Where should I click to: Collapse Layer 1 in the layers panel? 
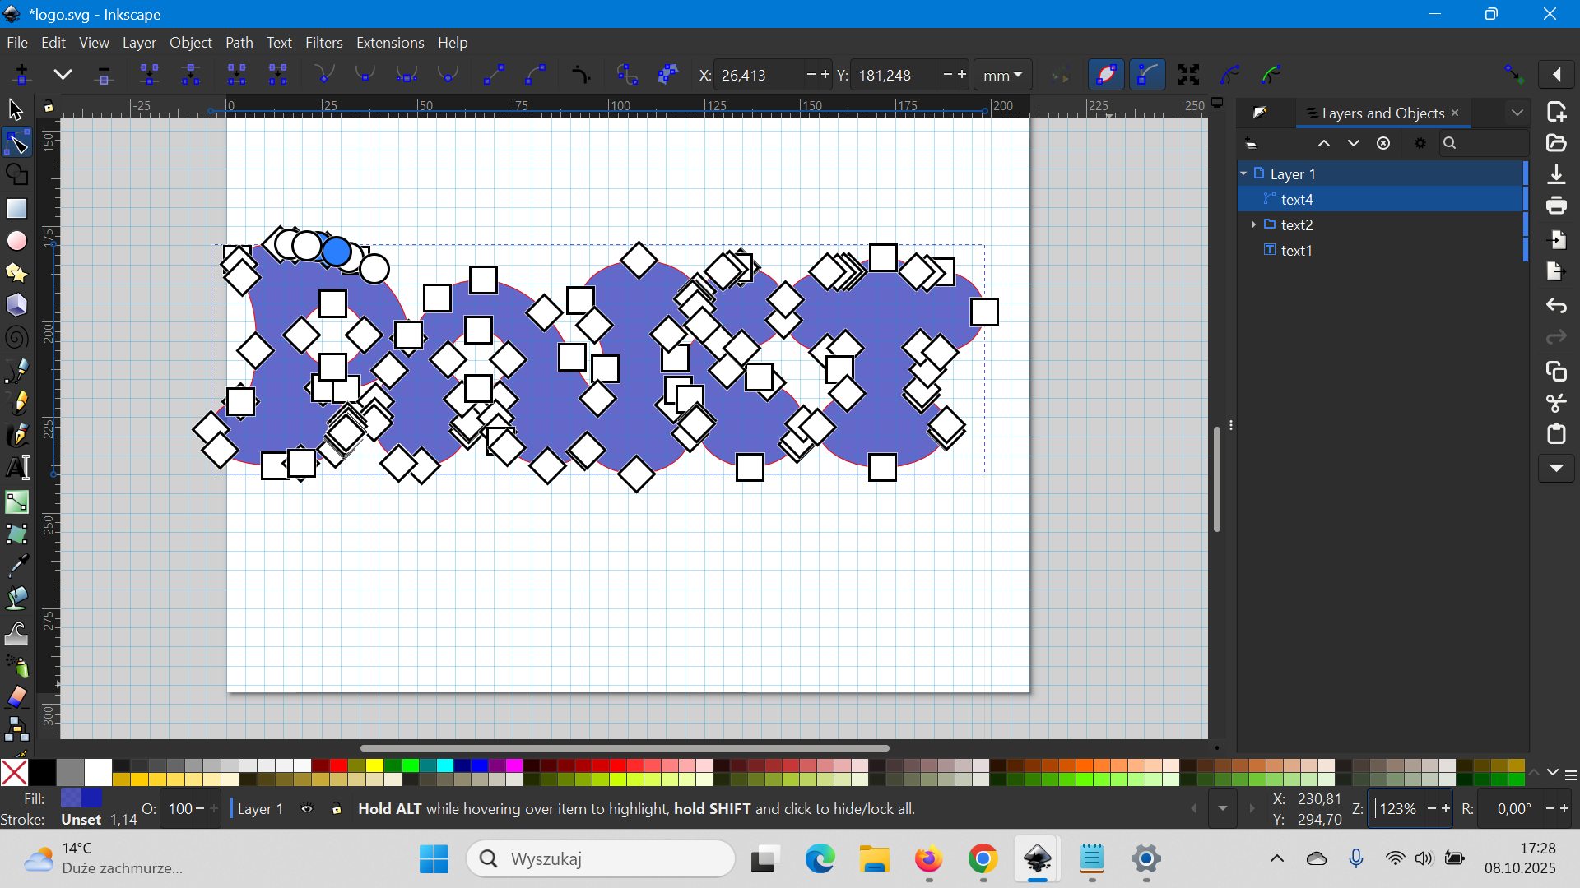1243,173
